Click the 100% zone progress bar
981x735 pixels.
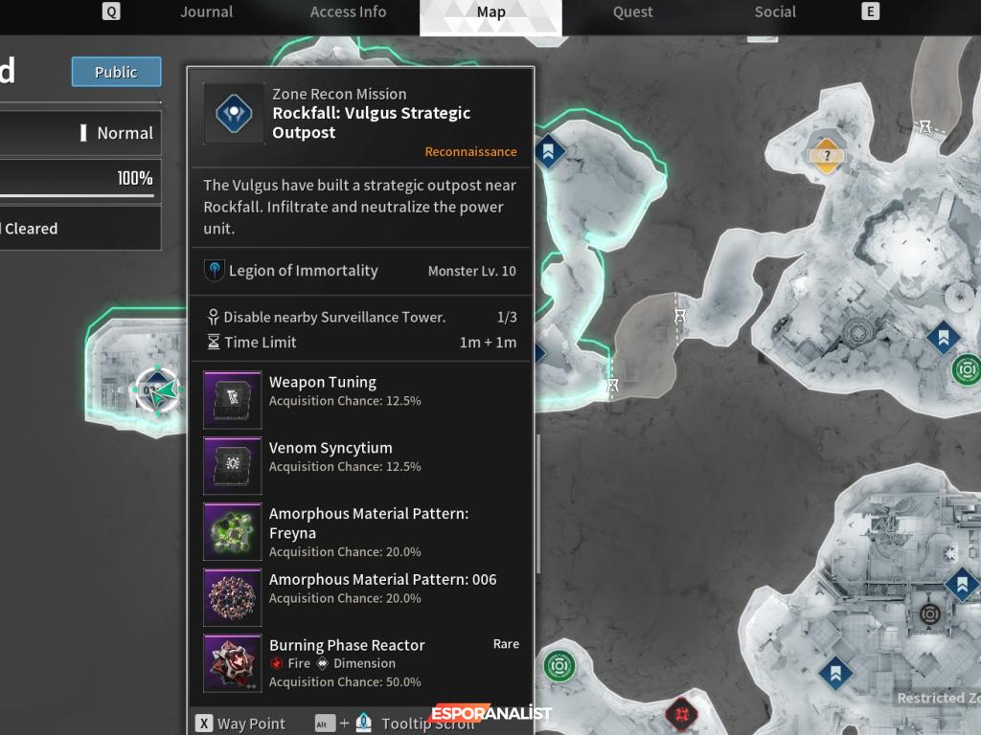coord(79,182)
